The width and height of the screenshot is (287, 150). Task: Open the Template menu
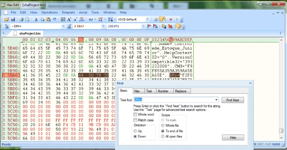point(68,13)
